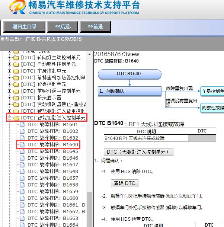The width and height of the screenshot is (224, 227).
Task: Click document icon for DTC B1648
Action: click(x=22, y=171)
